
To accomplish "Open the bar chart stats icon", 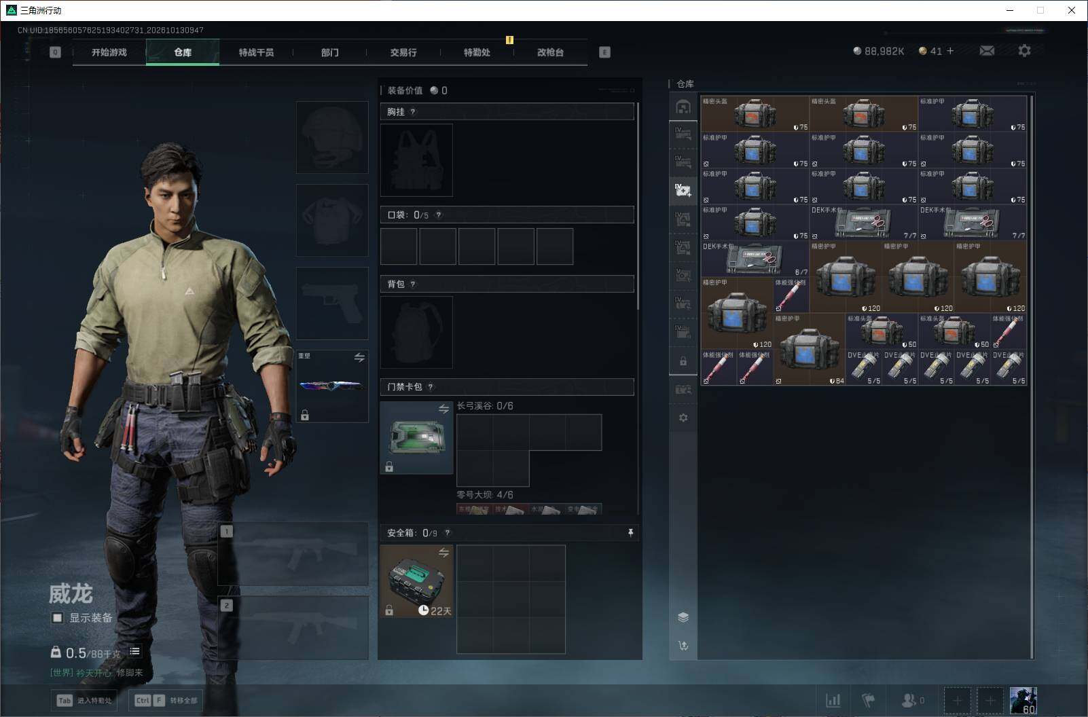I will tap(833, 700).
